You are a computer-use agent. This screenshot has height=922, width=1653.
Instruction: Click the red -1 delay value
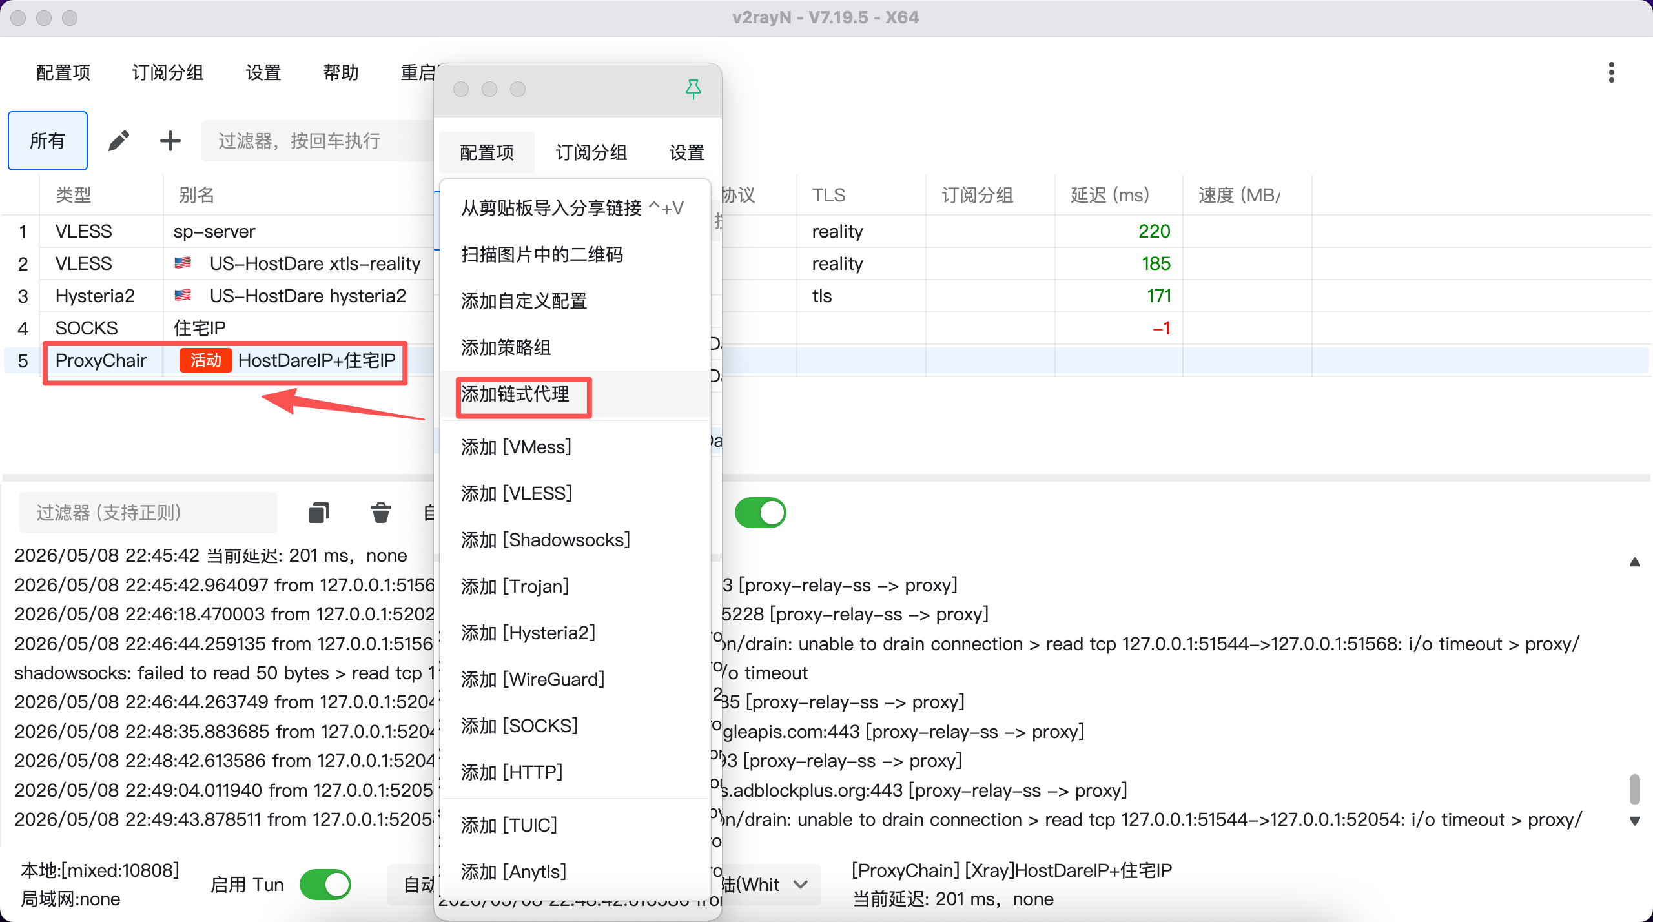coord(1162,328)
